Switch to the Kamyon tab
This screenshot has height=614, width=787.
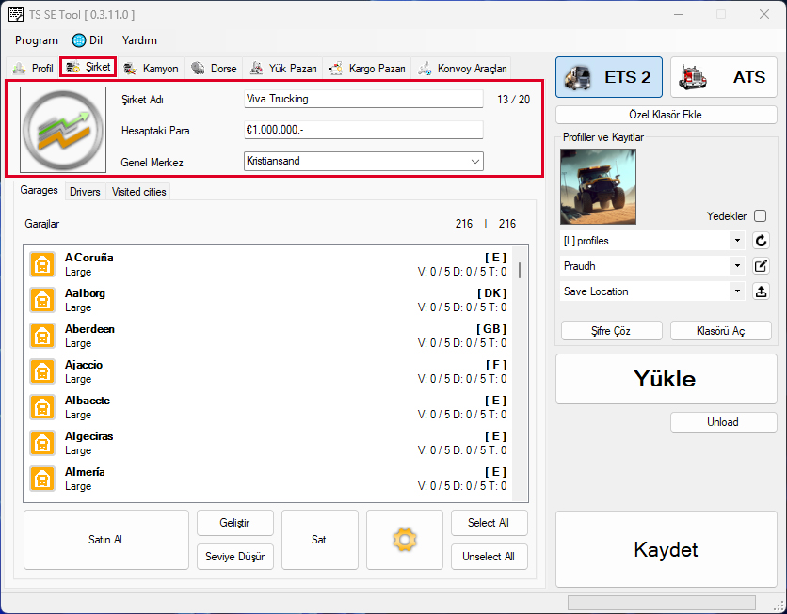(151, 68)
